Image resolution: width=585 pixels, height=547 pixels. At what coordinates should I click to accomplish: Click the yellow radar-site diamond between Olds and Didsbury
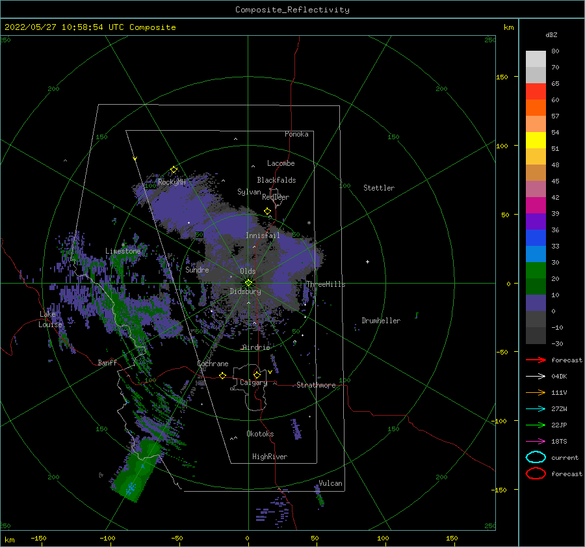[x=248, y=283]
